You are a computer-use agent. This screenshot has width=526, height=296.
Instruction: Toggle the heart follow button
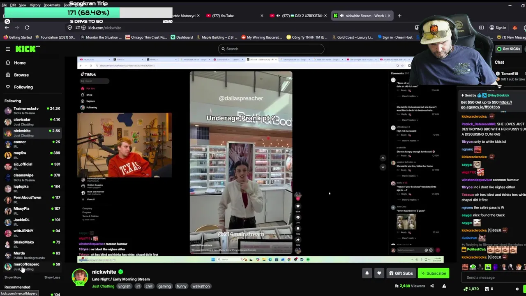click(379, 273)
